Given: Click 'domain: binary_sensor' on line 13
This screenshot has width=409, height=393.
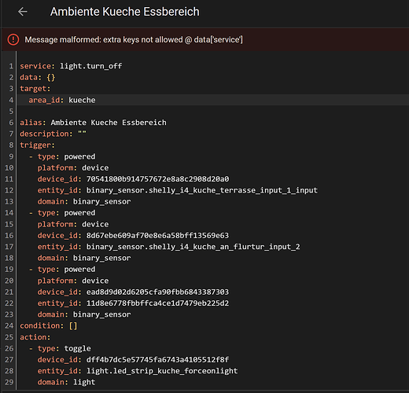Looking at the screenshot, I should 84,202.
